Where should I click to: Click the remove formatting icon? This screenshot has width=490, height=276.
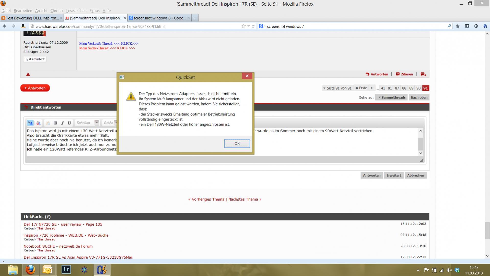38,123
